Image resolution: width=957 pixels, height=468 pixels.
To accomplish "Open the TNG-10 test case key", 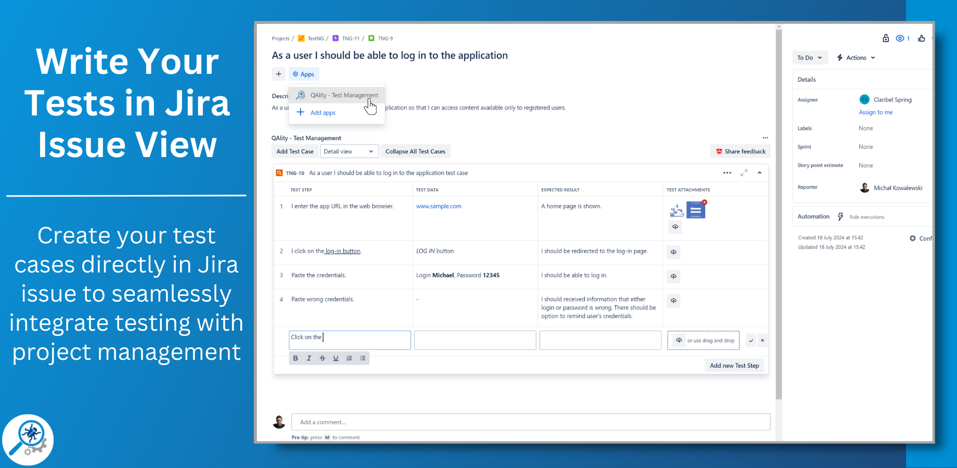I will coord(295,173).
